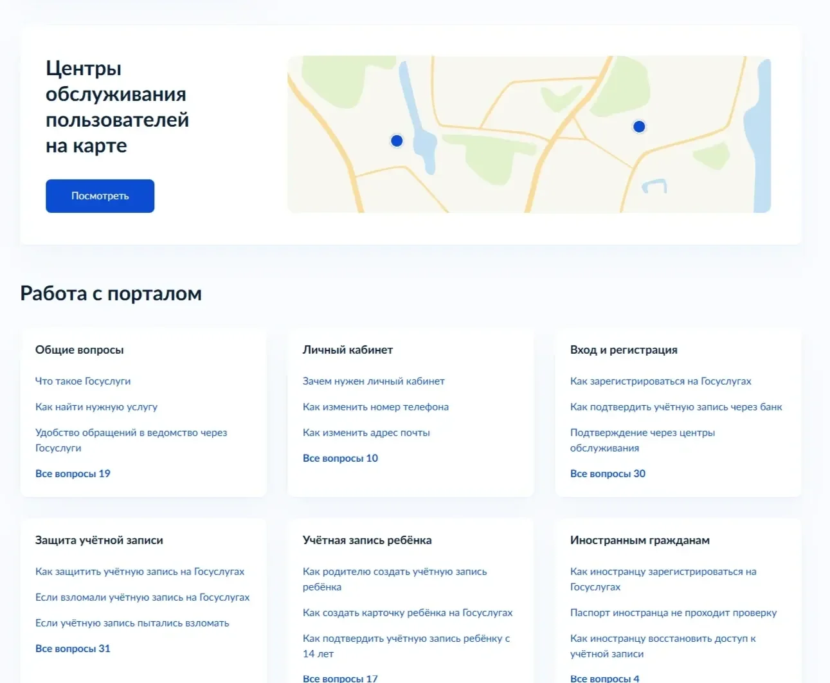The image size is (830, 683).
Task: Open Как защитить учётную запись на Госуслугах
Action: coord(140,572)
